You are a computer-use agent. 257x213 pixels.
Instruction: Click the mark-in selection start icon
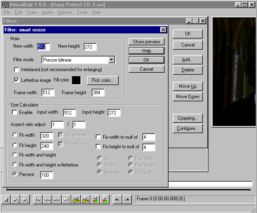click(116, 199)
